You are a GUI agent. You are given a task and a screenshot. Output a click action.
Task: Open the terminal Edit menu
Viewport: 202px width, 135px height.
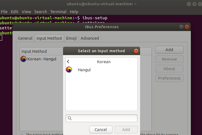point(15,12)
